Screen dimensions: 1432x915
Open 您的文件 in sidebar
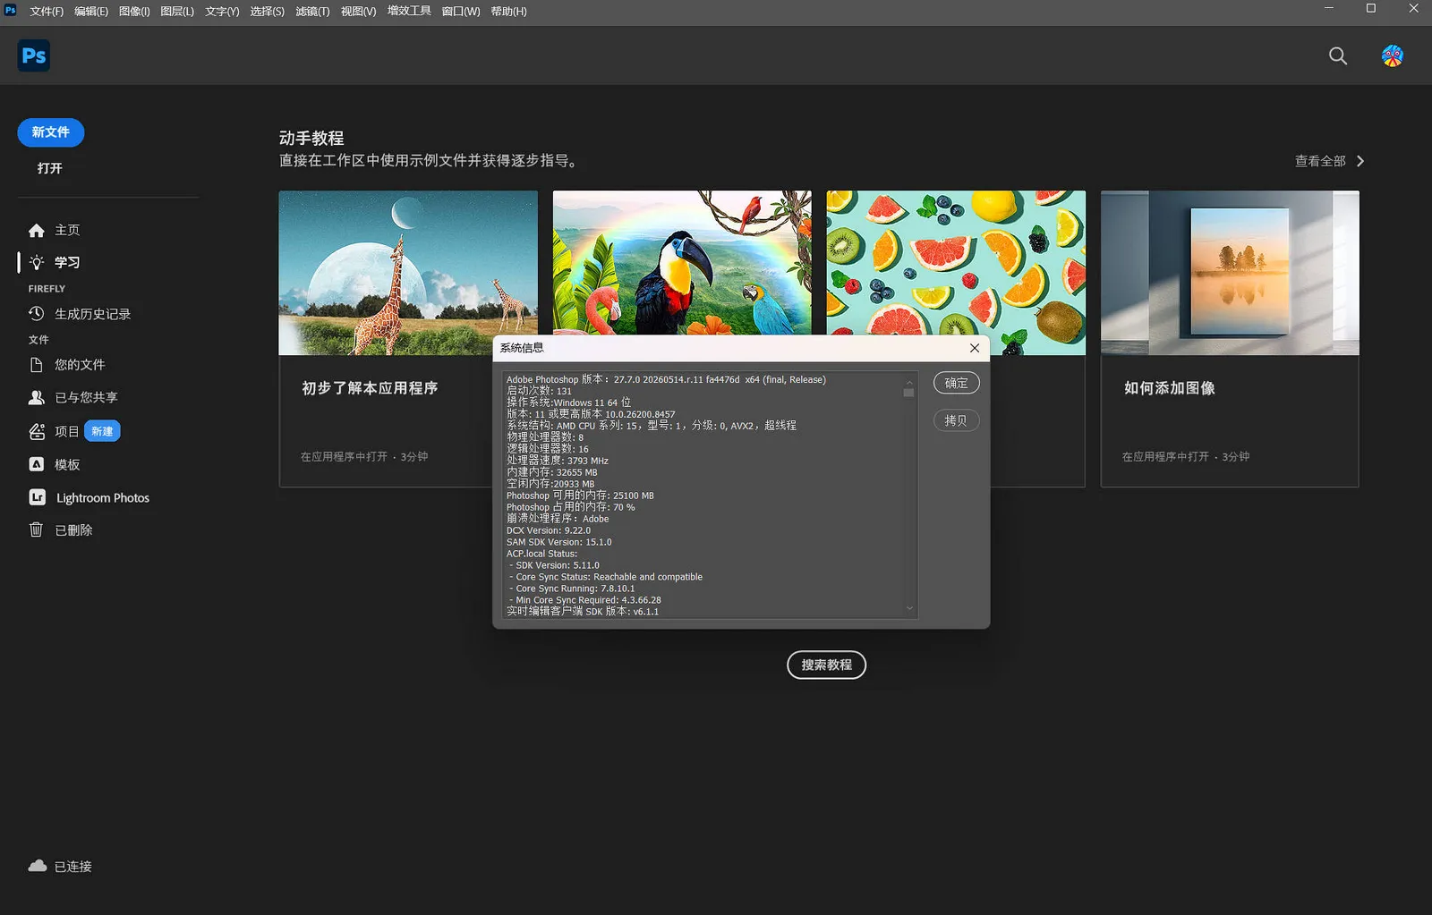80,365
